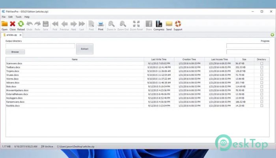276x158 pixels.
Task: Open the Edit menu
Action: point(10,17)
